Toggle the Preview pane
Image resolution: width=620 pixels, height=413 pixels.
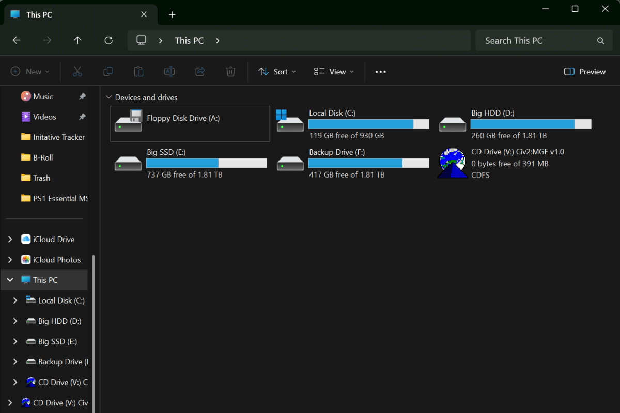coord(585,72)
